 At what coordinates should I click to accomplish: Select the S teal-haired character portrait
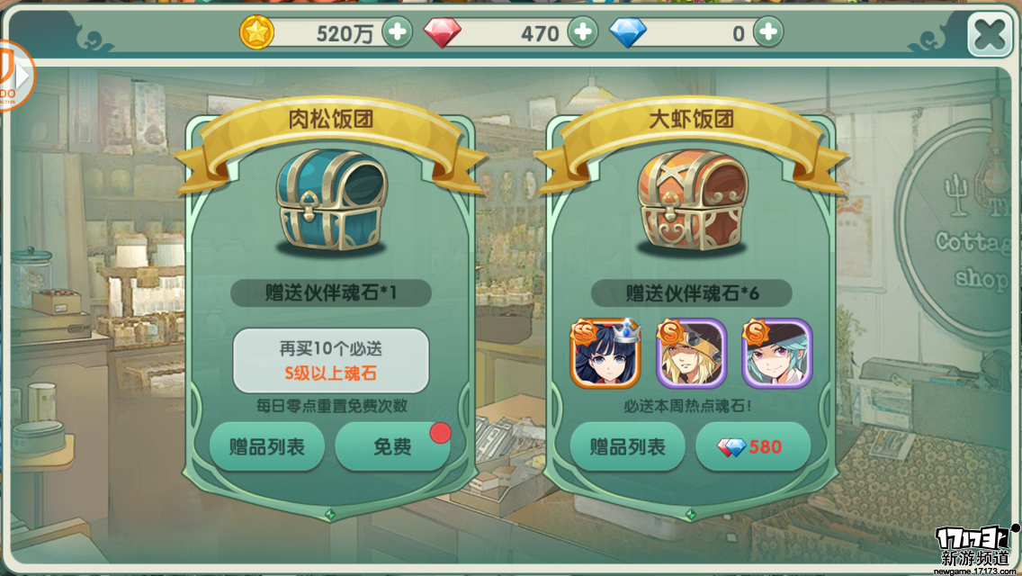point(777,353)
